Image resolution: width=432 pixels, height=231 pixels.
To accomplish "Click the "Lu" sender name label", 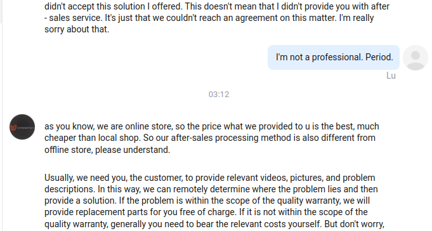I will point(391,76).
